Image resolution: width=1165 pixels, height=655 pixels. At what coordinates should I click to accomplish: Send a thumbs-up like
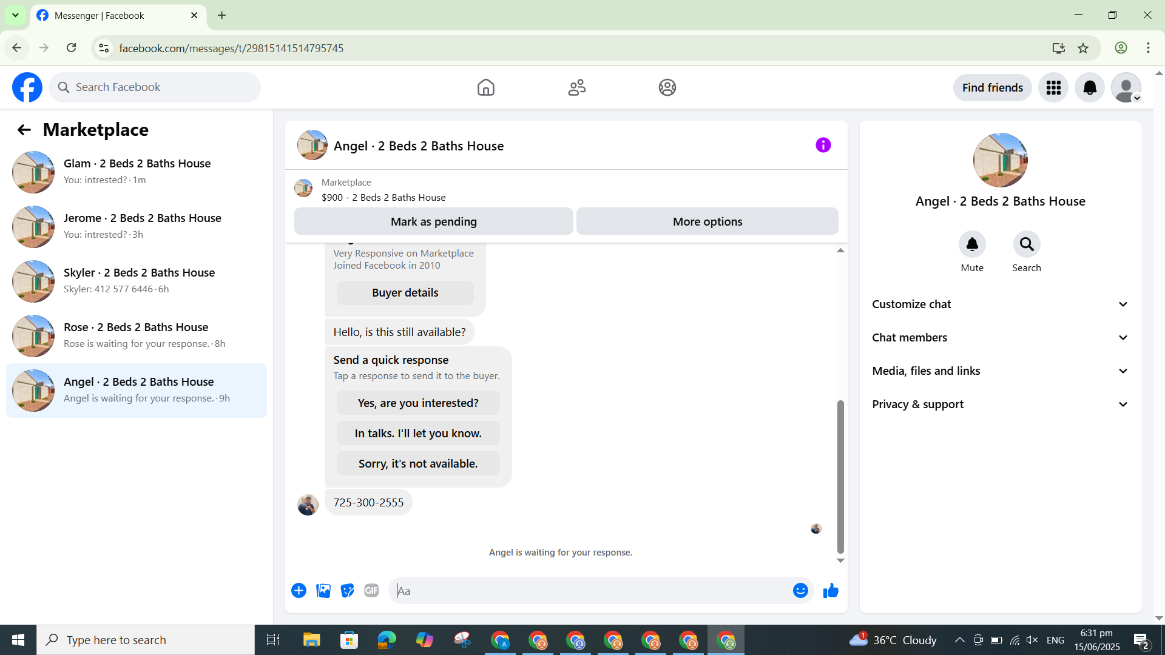831,591
